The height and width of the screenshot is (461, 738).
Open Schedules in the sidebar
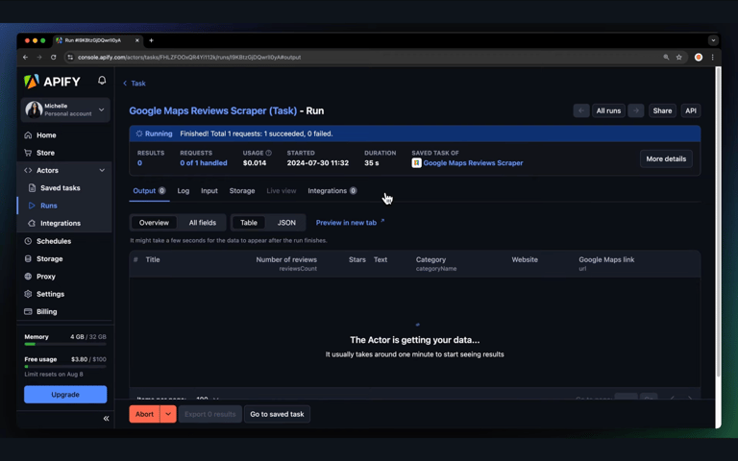click(x=54, y=241)
